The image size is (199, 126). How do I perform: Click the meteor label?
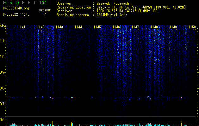tap(45, 10)
